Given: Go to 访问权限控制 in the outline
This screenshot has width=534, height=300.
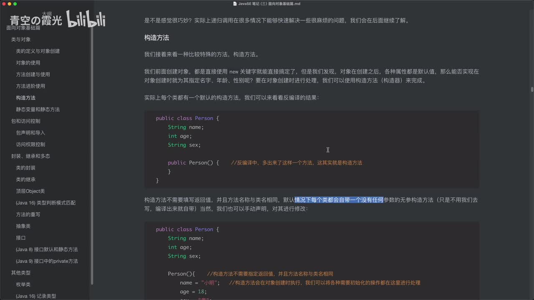Looking at the screenshot, I should tap(30, 145).
